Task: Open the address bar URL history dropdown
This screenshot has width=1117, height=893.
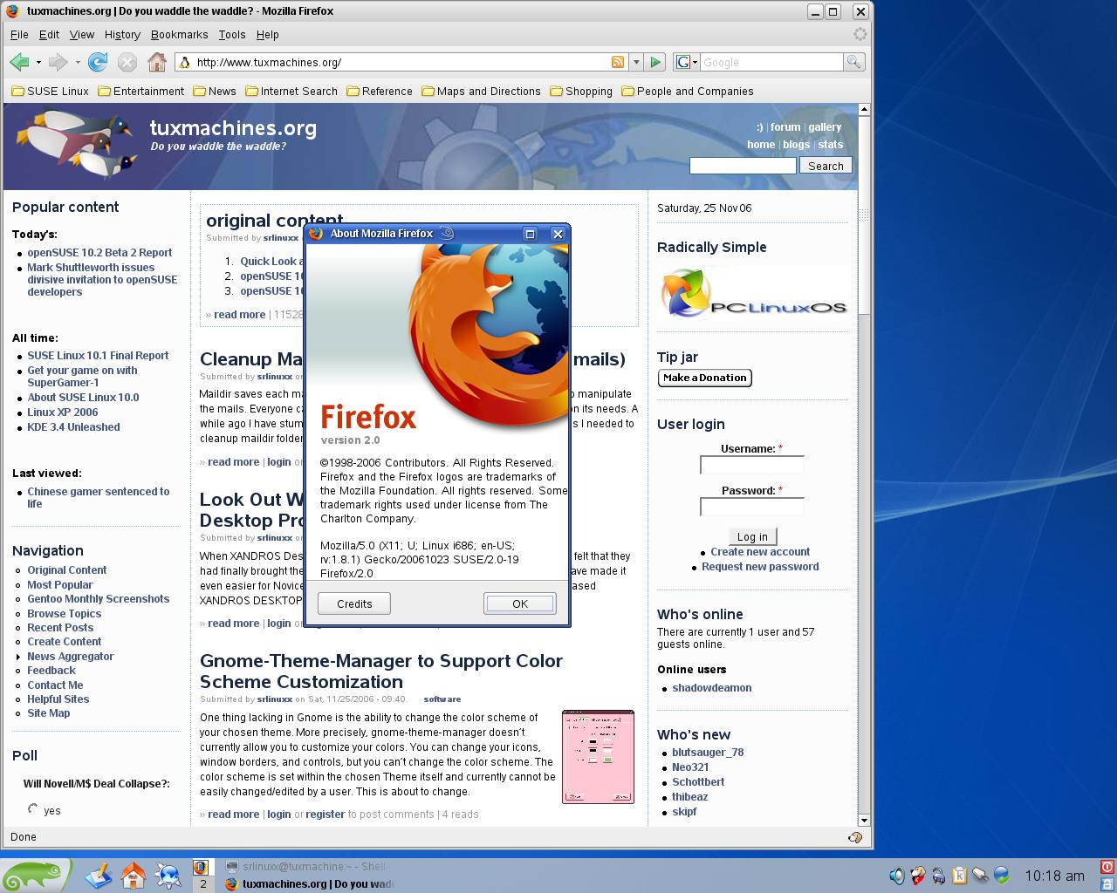Action: tap(636, 62)
